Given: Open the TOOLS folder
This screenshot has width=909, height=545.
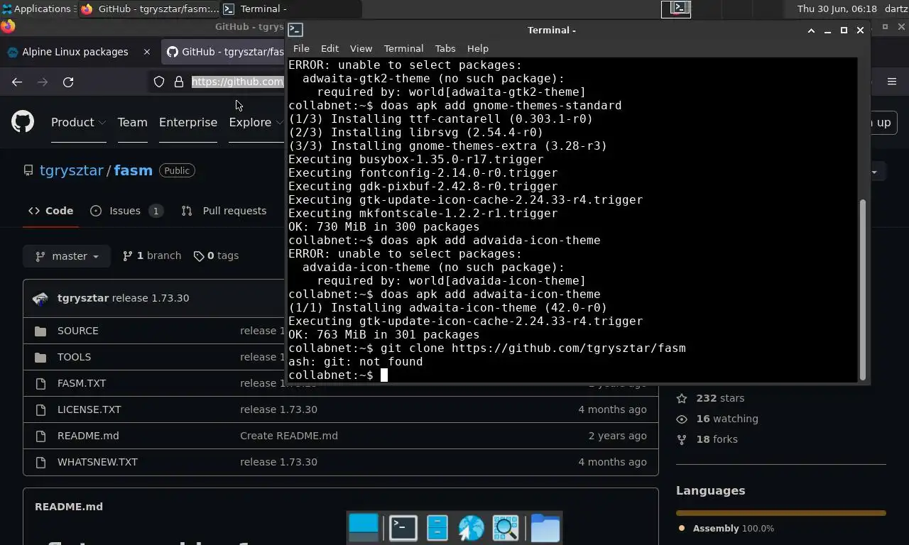Looking at the screenshot, I should tap(74, 357).
